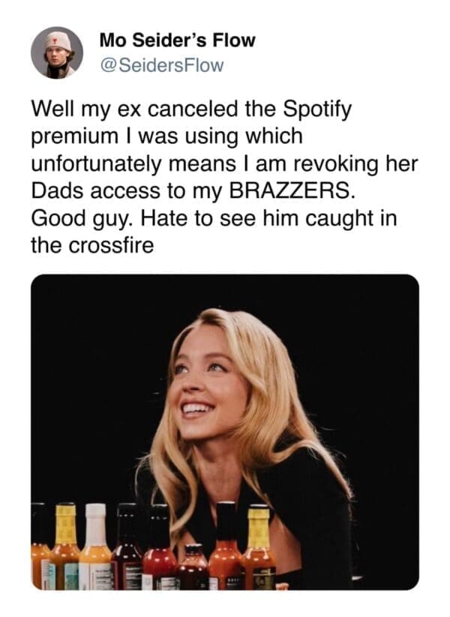Click the white-capped hot sauce bottle
The height and width of the screenshot is (617, 450).
[95, 547]
